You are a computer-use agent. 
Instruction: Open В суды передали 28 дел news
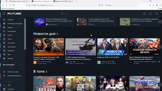click(97, 22)
